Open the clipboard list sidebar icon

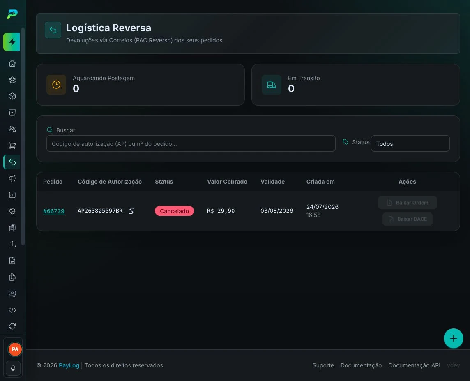click(12, 228)
